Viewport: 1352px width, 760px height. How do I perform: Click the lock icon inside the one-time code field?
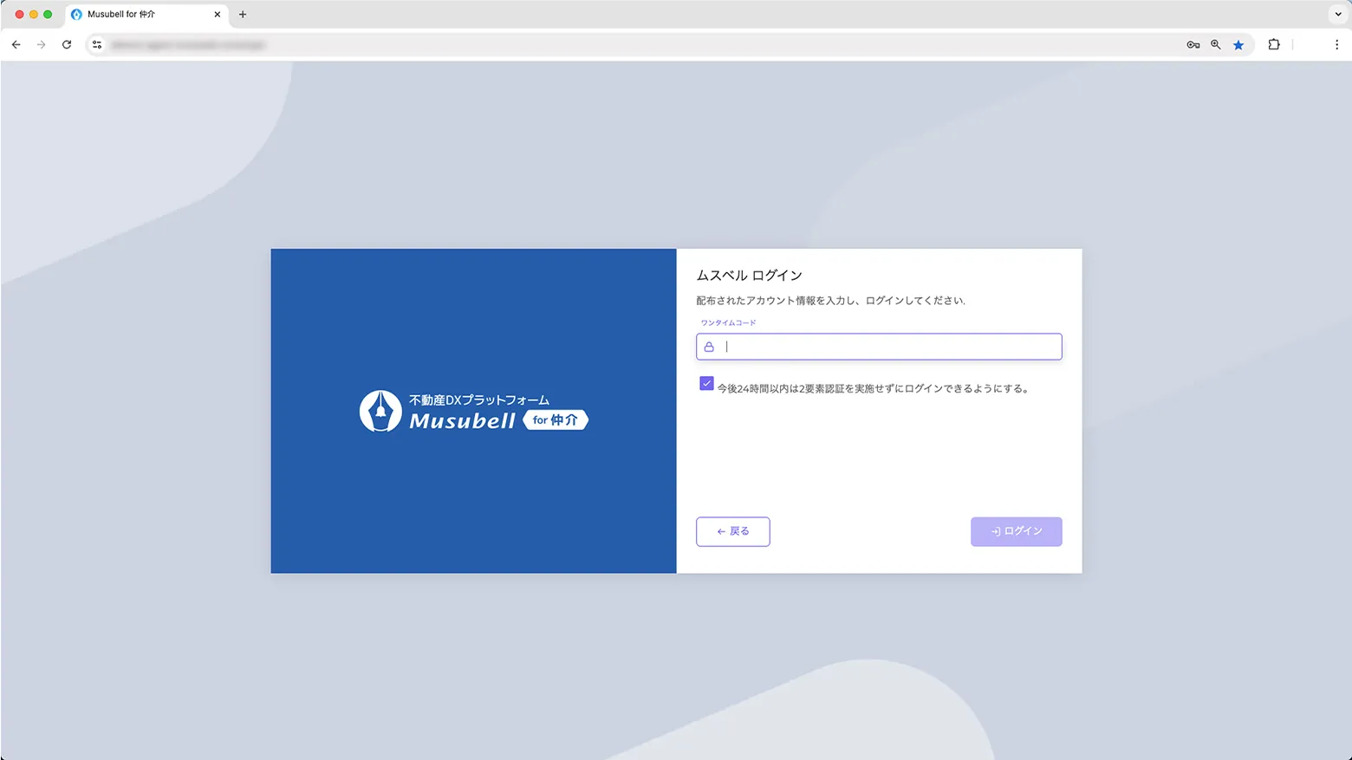[x=709, y=346]
